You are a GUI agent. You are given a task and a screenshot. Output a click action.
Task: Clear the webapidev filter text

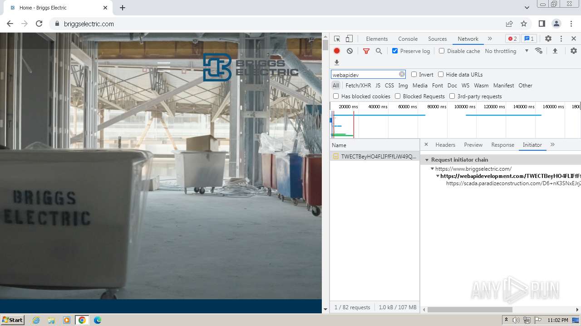tap(402, 74)
